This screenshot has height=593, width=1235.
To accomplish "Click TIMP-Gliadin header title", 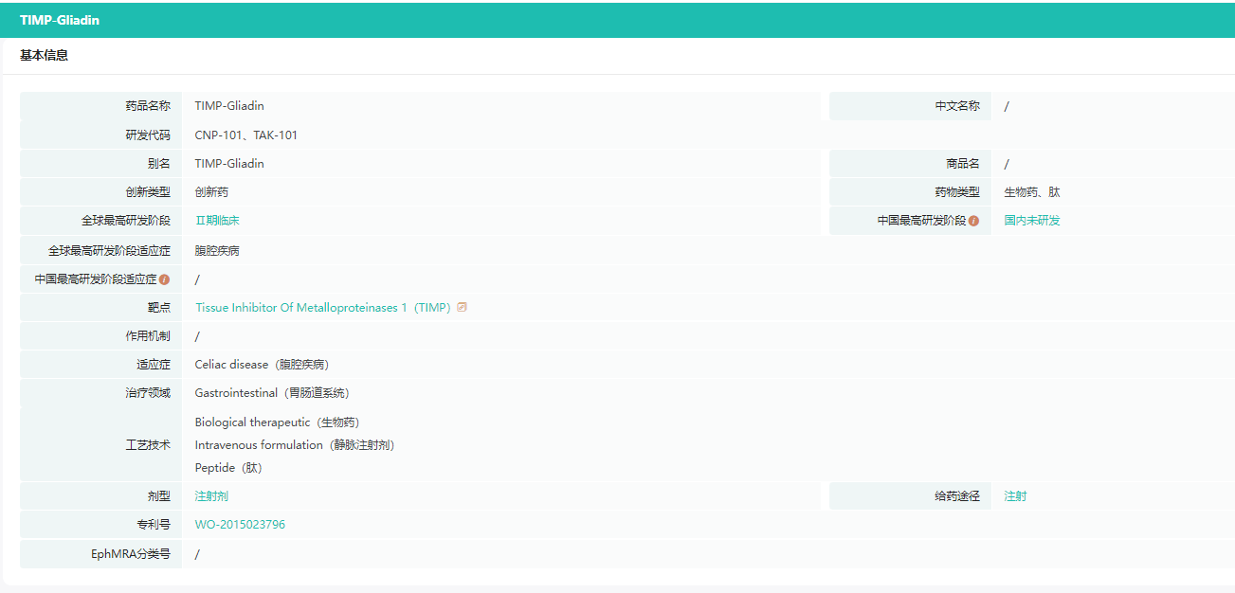I will pyautogui.click(x=60, y=20).
